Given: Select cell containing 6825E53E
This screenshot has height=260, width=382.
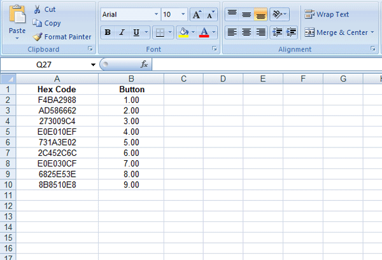Looking at the screenshot, I should point(57,174).
